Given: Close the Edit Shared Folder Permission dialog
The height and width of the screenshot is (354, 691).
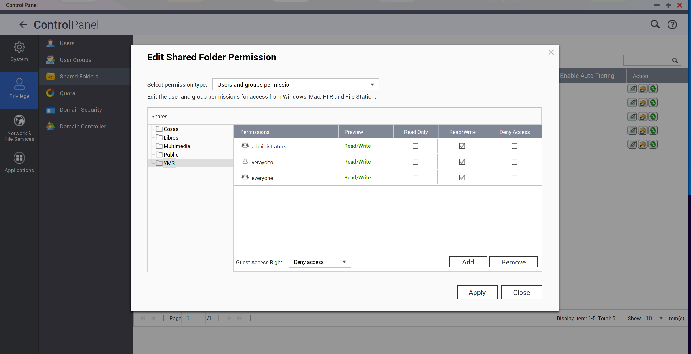Looking at the screenshot, I should 551,52.
